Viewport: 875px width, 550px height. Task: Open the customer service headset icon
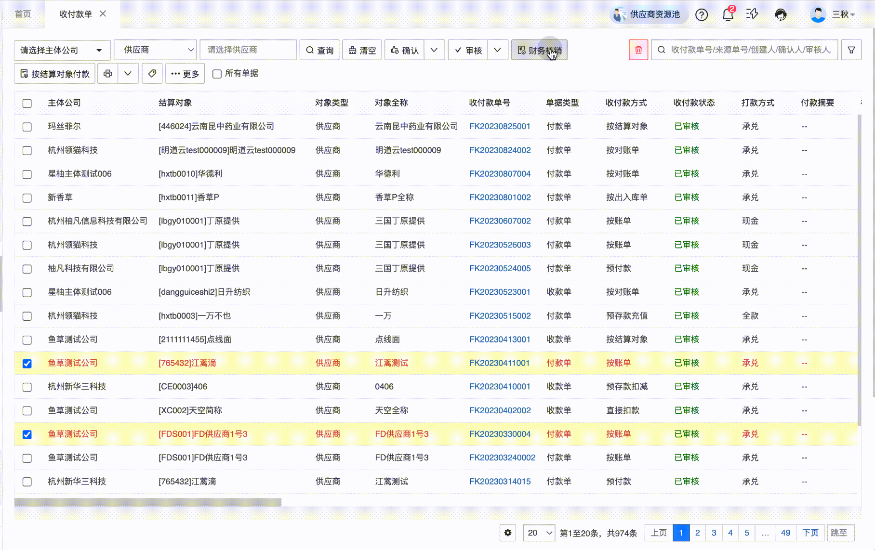click(x=781, y=14)
